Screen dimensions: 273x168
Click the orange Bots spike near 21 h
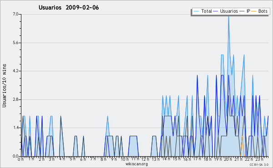tap(242, 146)
